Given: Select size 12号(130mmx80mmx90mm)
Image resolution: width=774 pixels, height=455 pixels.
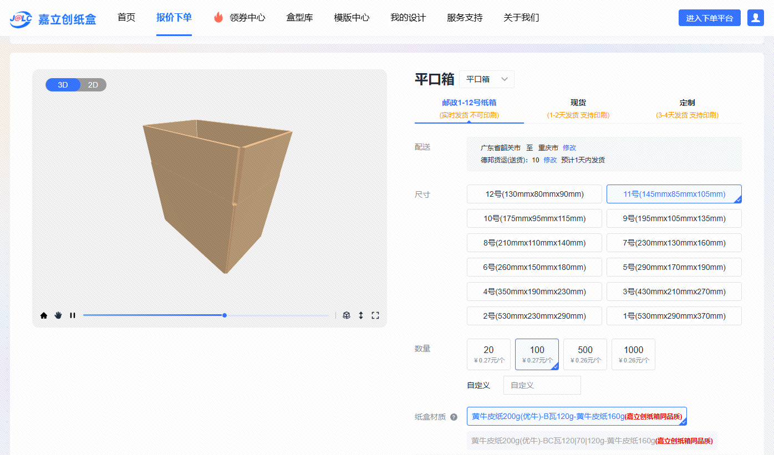Looking at the screenshot, I should [534, 194].
